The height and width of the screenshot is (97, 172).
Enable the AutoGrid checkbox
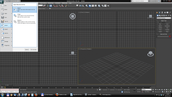pos(160,22)
